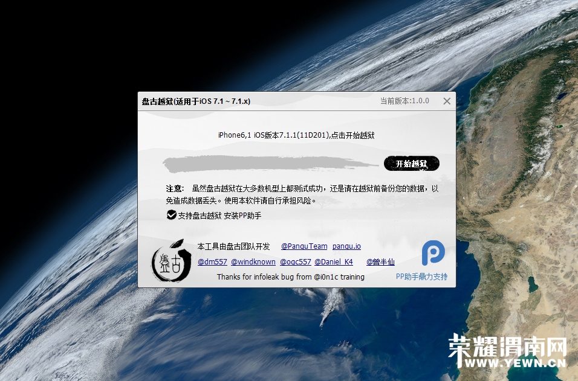Open the @windknown profile link
The image size is (578, 381).
pos(253,262)
